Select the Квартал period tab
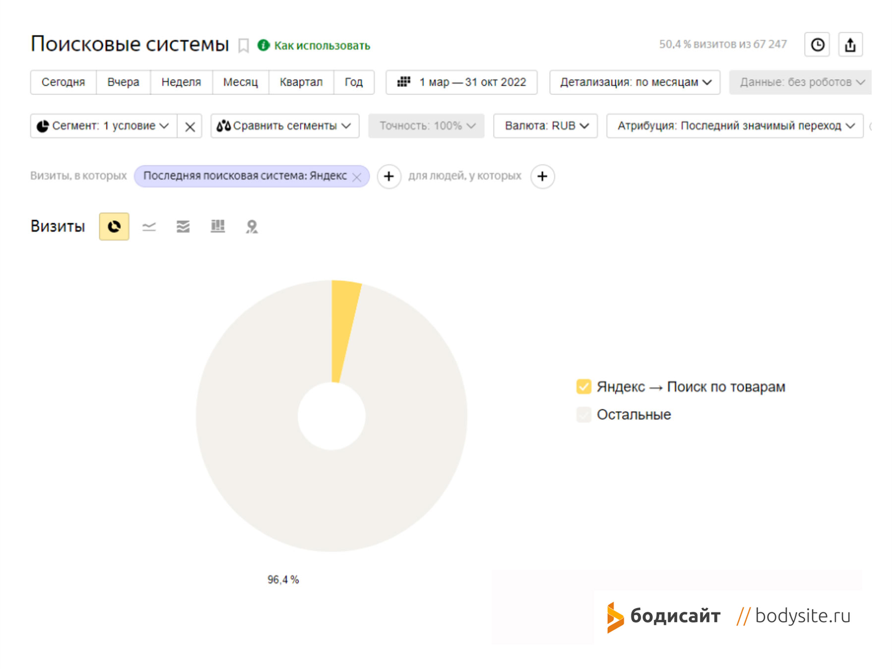Viewport: 892px width, 669px height. pos(301,82)
